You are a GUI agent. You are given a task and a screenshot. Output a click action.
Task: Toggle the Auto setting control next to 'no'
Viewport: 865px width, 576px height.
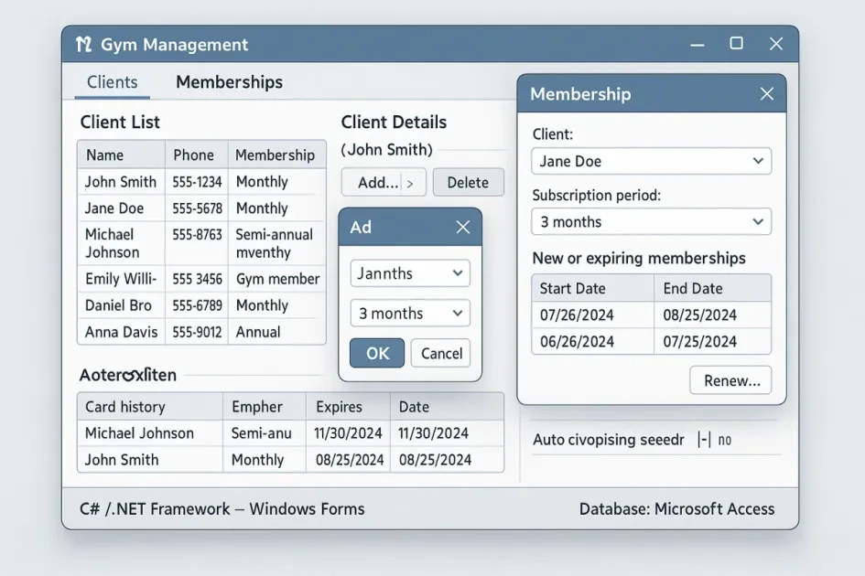(703, 440)
